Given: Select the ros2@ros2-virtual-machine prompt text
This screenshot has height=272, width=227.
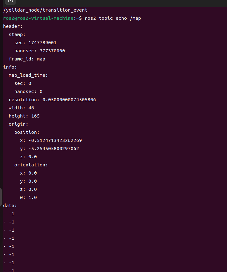Looking at the screenshot, I should coord(38,18).
